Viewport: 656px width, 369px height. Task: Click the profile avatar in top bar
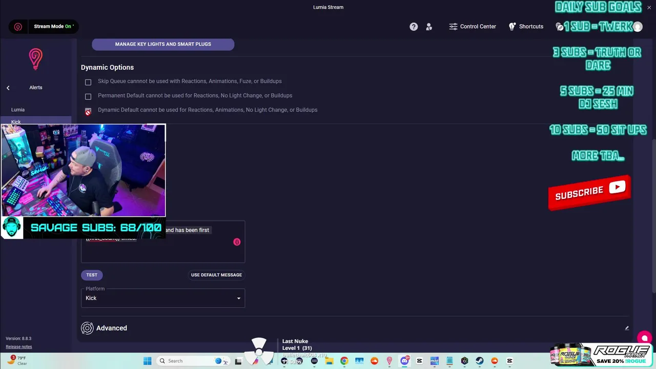tap(638, 27)
